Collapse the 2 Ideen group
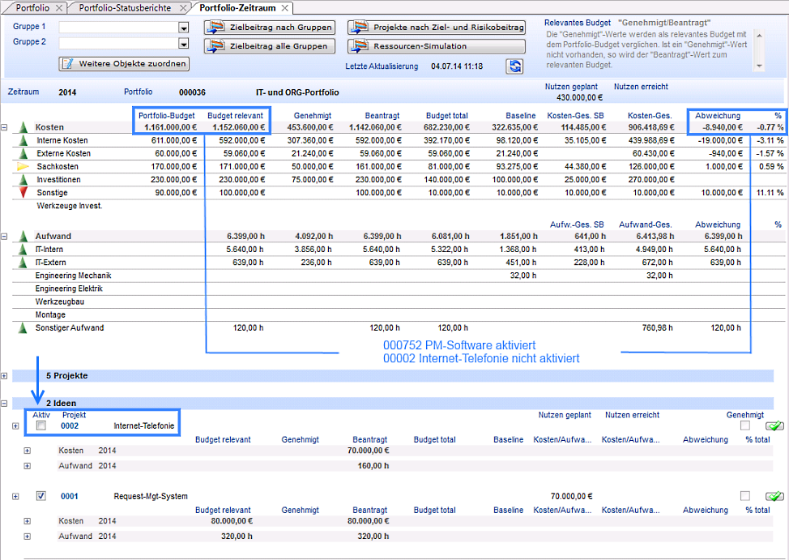This screenshot has height=560, width=789. pyautogui.click(x=4, y=404)
